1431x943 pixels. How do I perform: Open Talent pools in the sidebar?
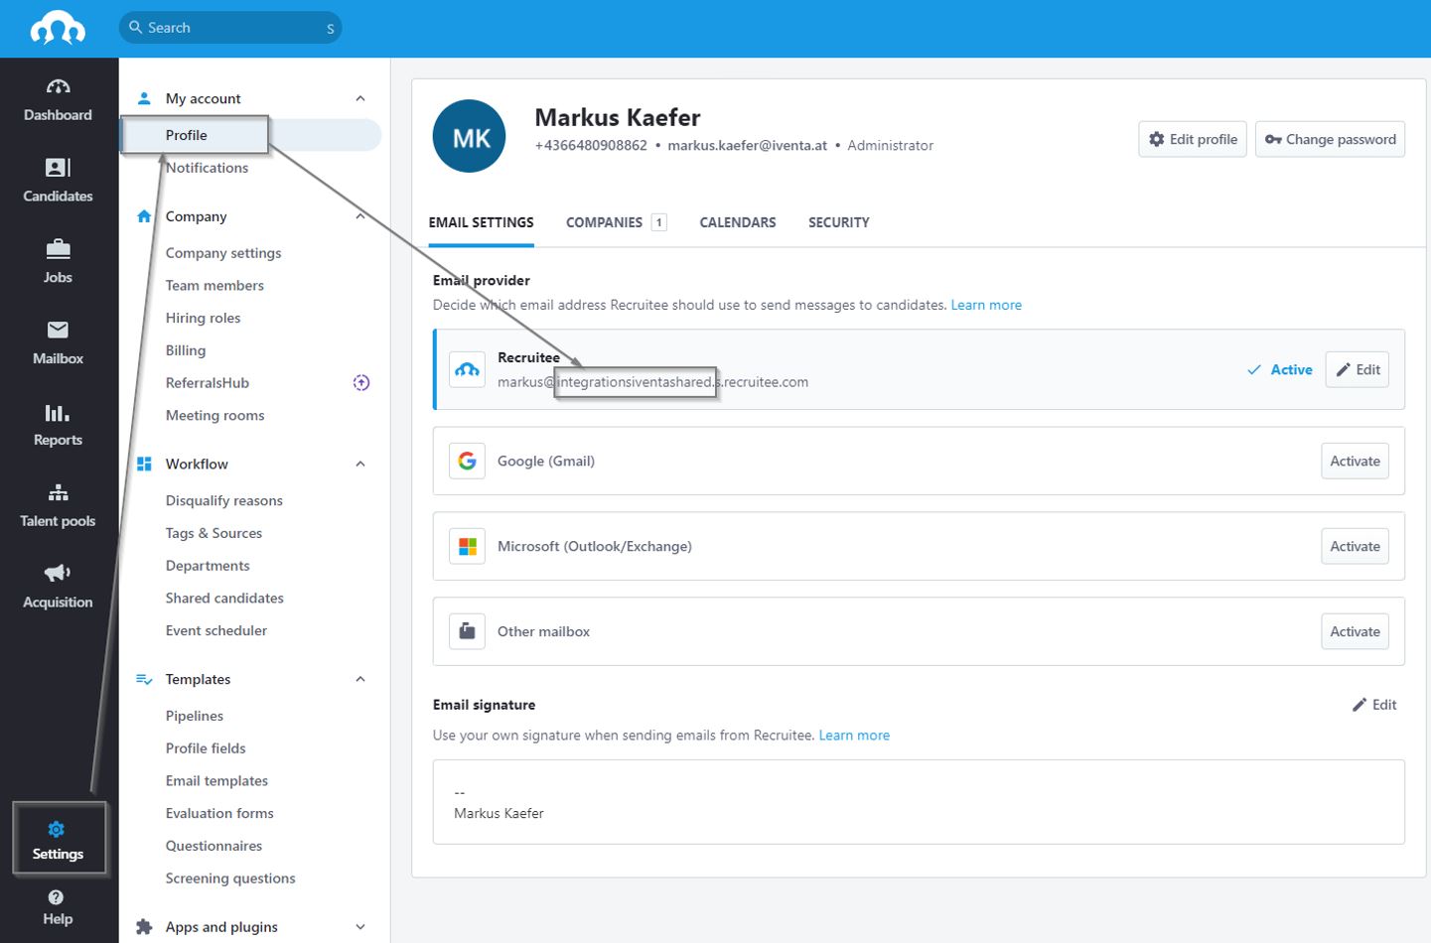point(58,506)
